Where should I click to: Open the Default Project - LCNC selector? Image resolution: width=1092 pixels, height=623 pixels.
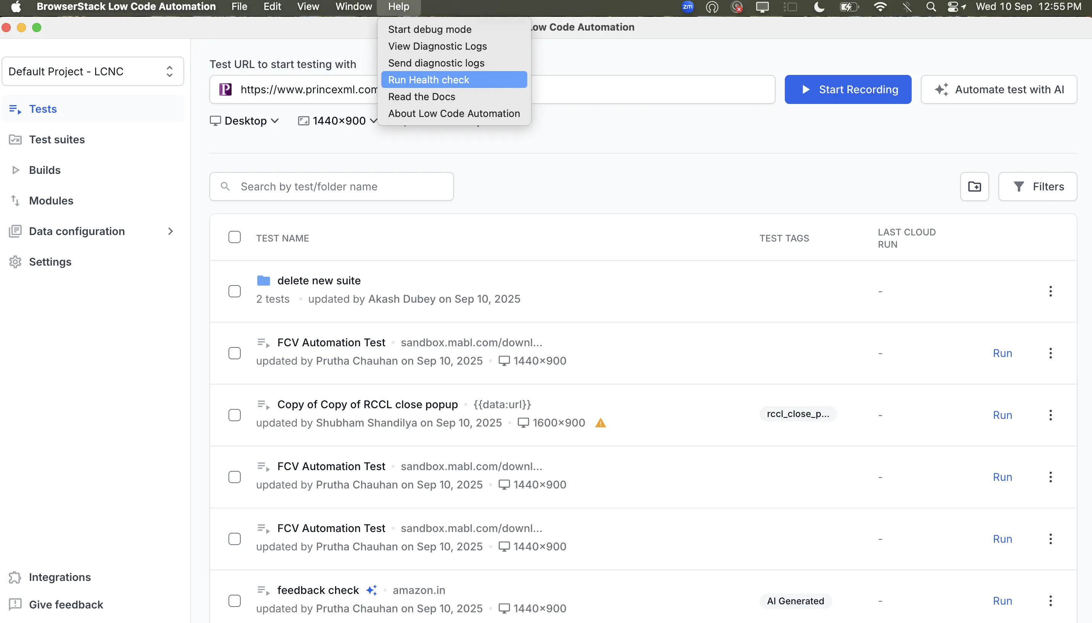(93, 71)
